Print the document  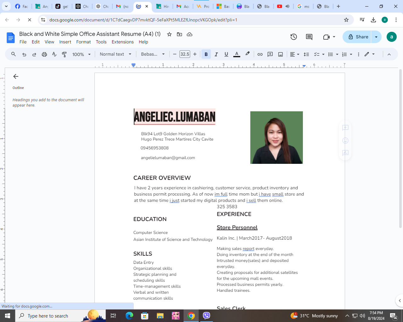pyautogui.click(x=44, y=54)
